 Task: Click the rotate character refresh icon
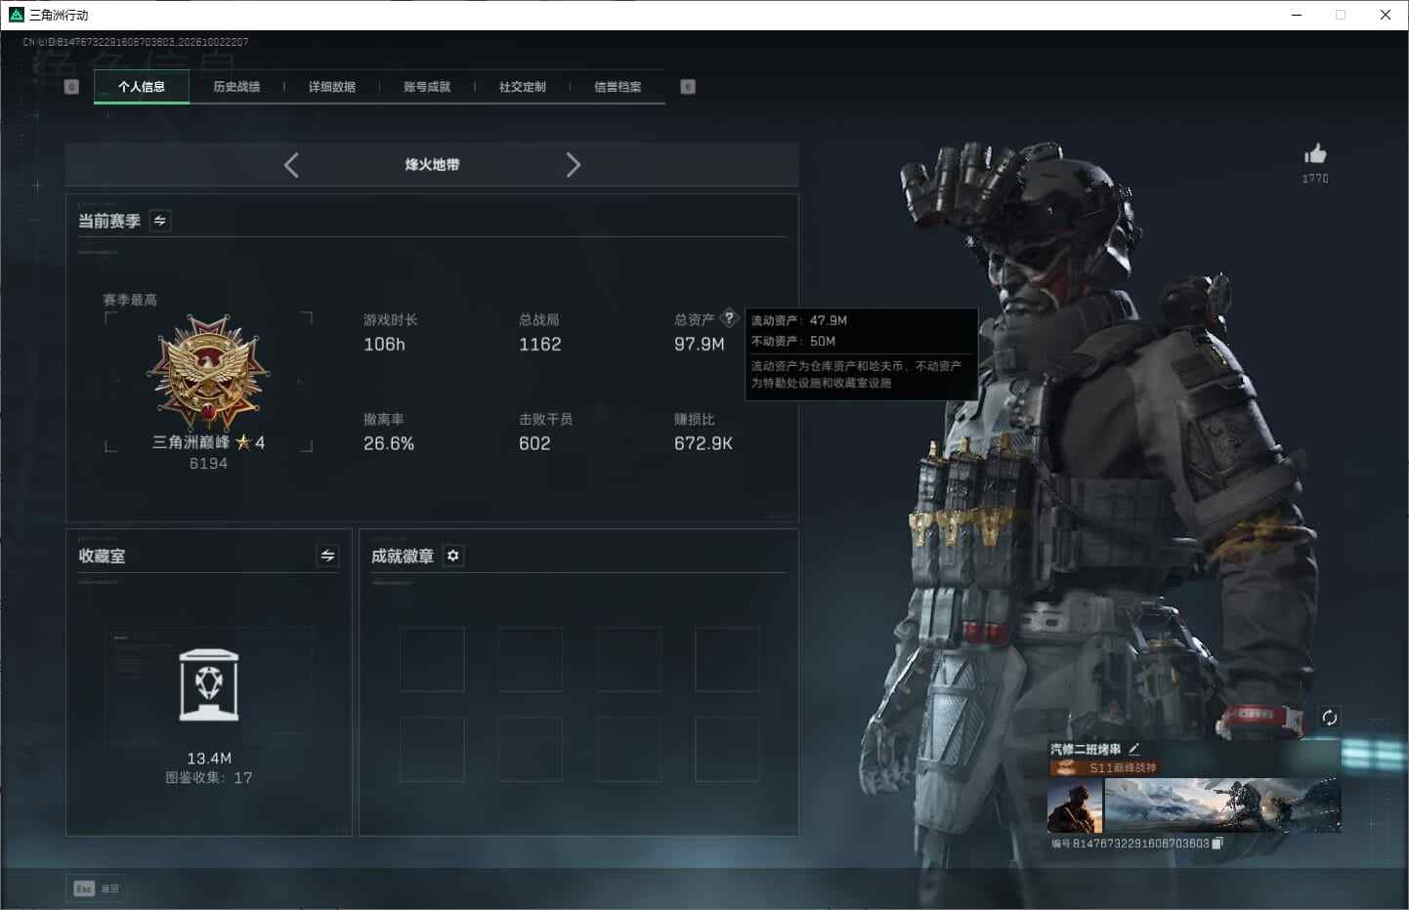point(1330,718)
